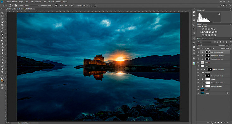Image resolution: width=232 pixels, height=124 pixels.
Task: Hide the Fondo background layer
Action: (x=198, y=93)
